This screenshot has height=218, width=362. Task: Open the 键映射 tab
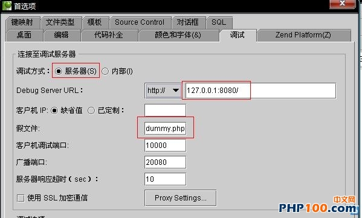(22, 22)
